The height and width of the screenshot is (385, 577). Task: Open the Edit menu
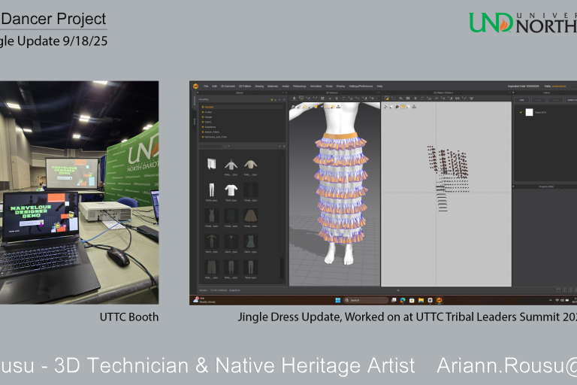pos(214,86)
